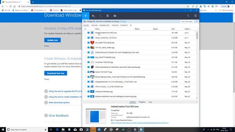Click the add-tag button after YouTube filter
Image resolution: width=235 pixels, height=132 pixels.
click(x=131, y=25)
